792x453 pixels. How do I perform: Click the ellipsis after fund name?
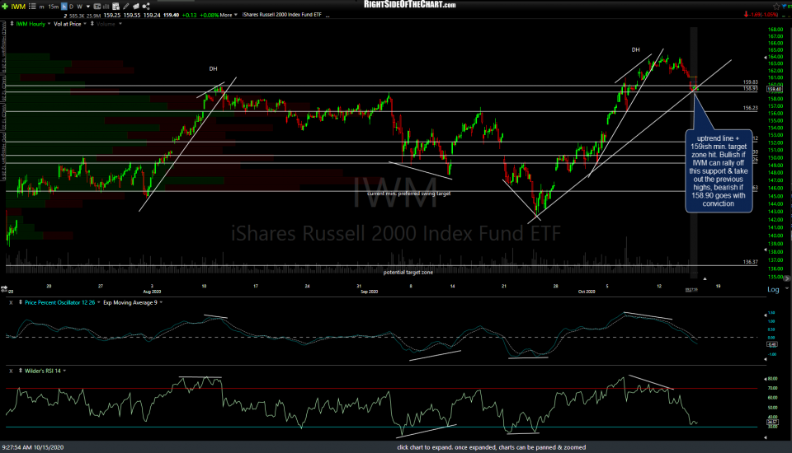[x=328, y=15]
